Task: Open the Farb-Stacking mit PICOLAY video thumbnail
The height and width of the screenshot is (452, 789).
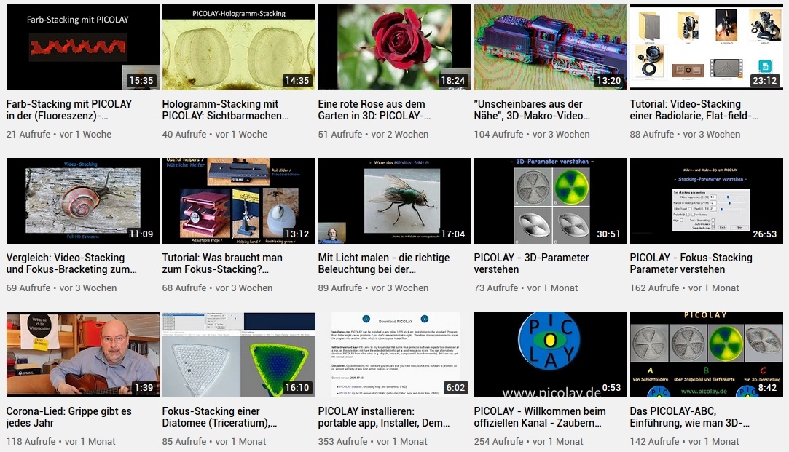Action: (x=82, y=47)
